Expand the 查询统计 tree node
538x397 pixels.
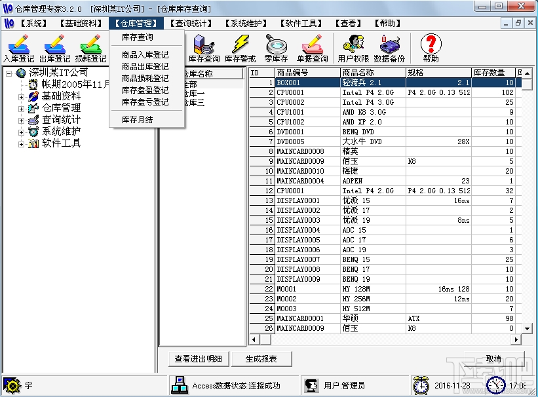(22, 120)
